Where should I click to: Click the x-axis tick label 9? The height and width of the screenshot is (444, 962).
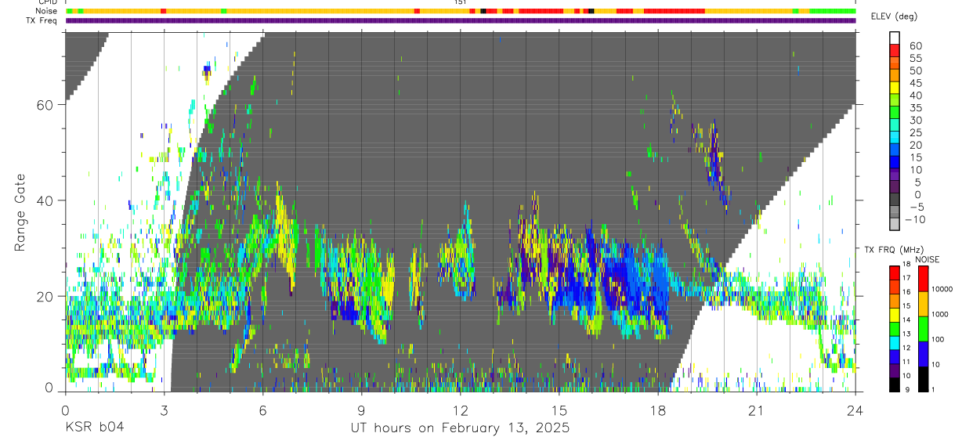coord(361,410)
